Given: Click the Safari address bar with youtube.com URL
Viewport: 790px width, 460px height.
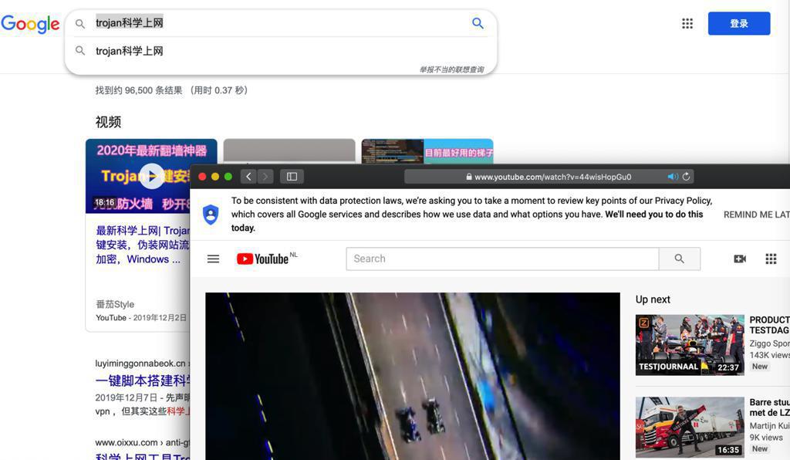Looking at the screenshot, I should click(549, 177).
